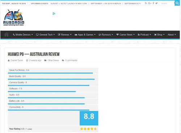Expand the About menu
The image size is (181, 133).
[172, 35]
